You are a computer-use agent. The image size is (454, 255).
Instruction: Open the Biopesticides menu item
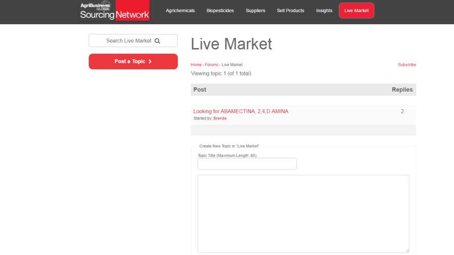click(220, 11)
